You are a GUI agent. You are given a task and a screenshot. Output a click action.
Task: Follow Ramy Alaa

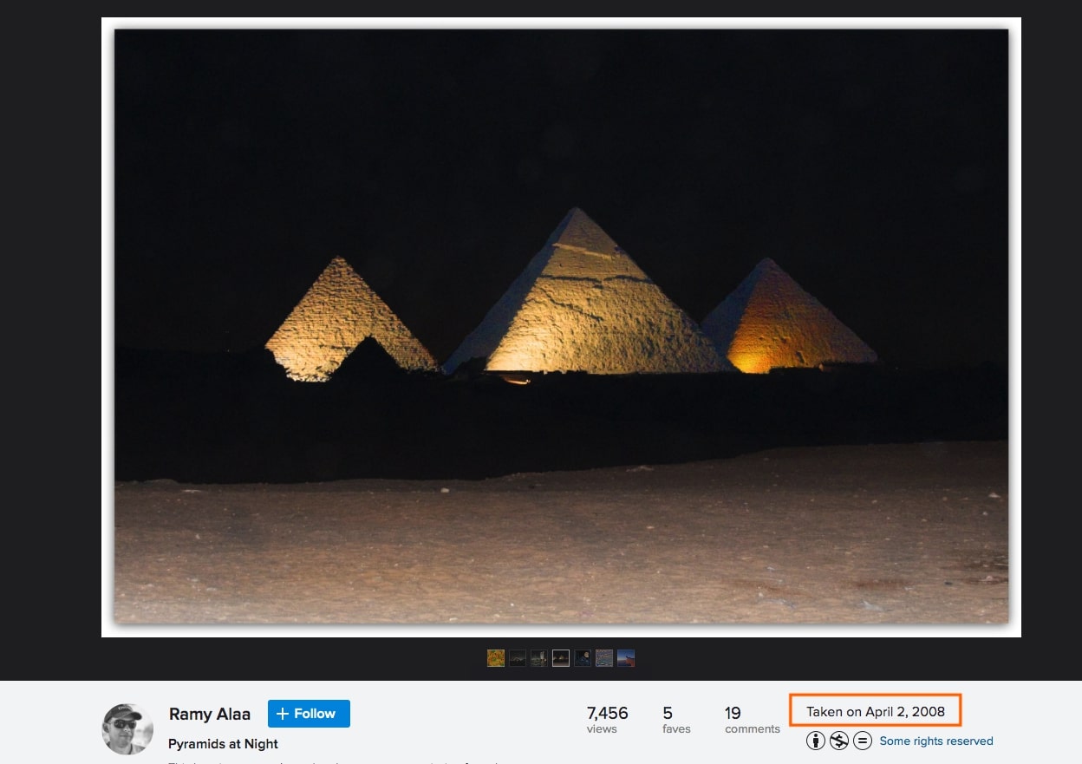(309, 714)
